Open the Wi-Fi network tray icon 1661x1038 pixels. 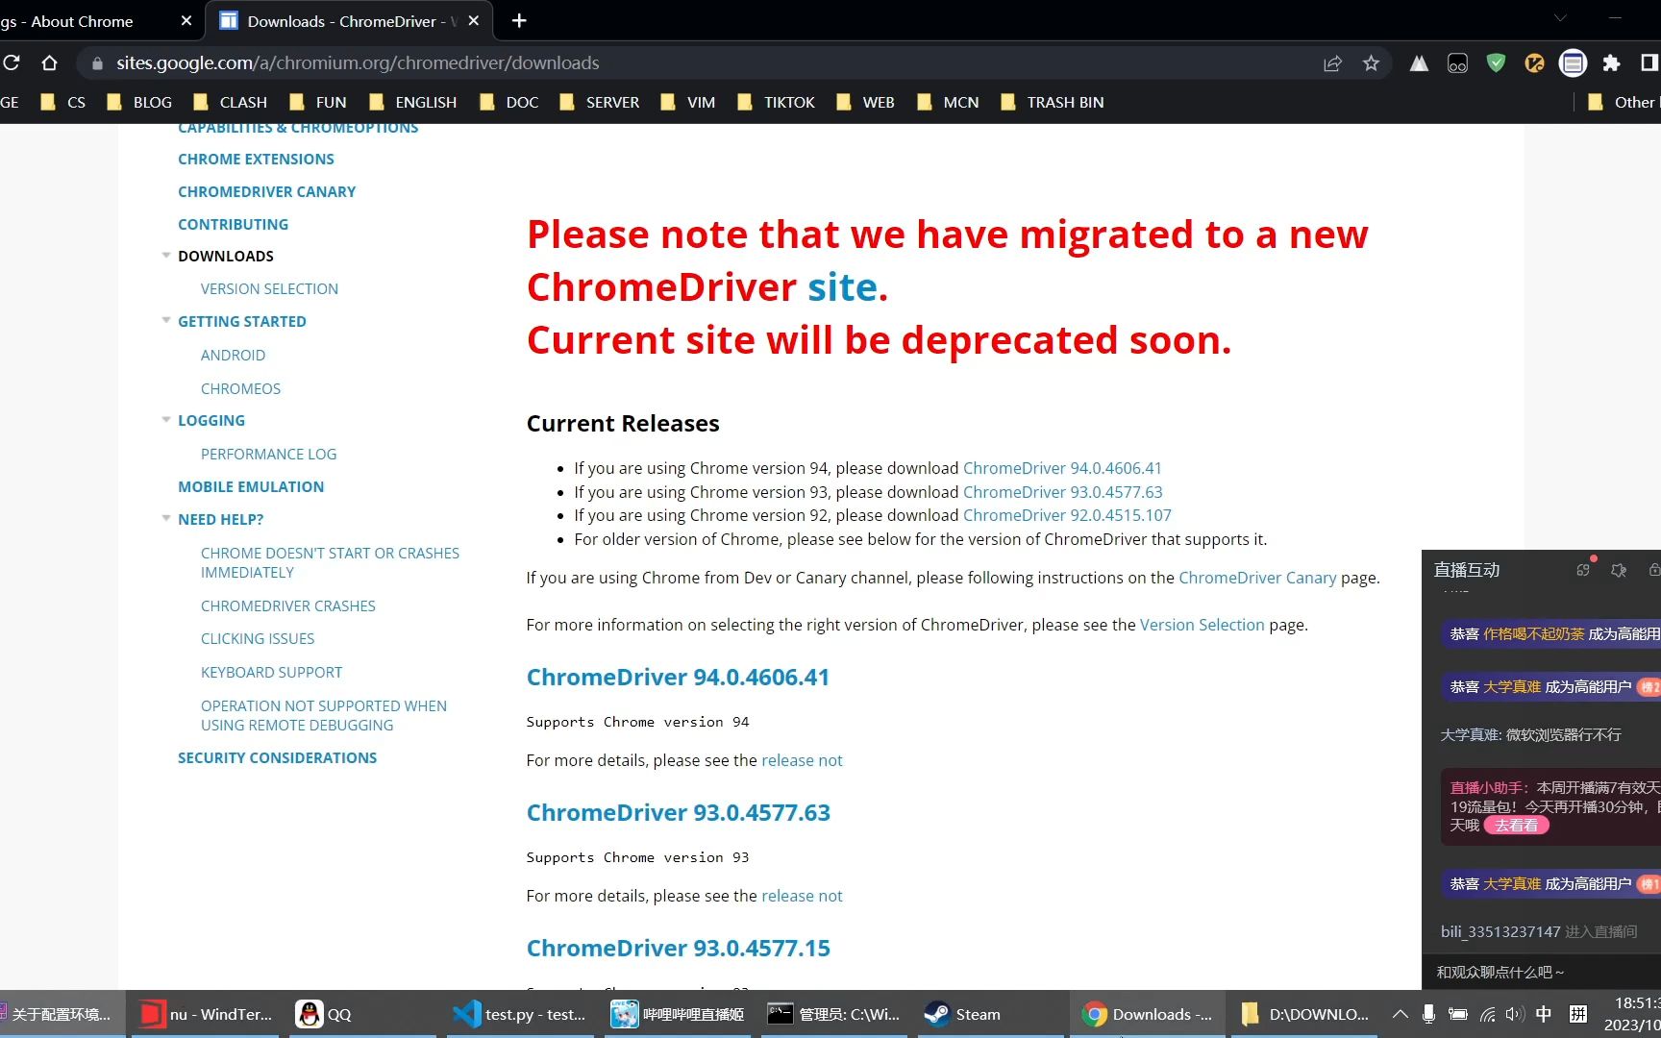[1487, 1014]
